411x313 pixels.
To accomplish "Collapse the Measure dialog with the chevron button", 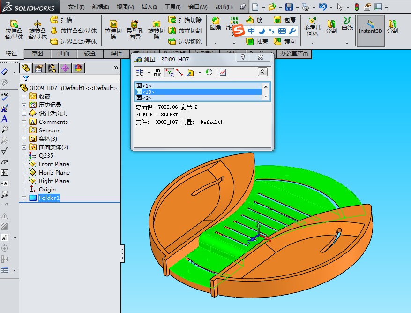I will click(262, 72).
